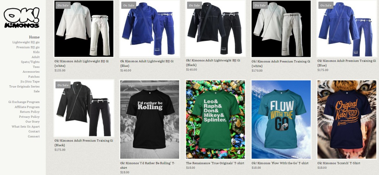Screen dimensions: 379x175
Task: Open Spats/Tights category link
Action: [30, 62]
